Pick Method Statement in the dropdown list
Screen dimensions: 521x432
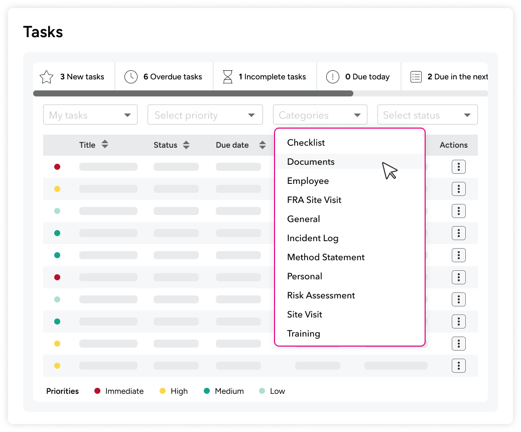point(350,257)
